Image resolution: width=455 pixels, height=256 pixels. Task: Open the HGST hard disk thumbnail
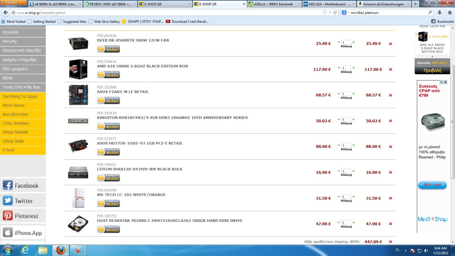tap(78, 224)
